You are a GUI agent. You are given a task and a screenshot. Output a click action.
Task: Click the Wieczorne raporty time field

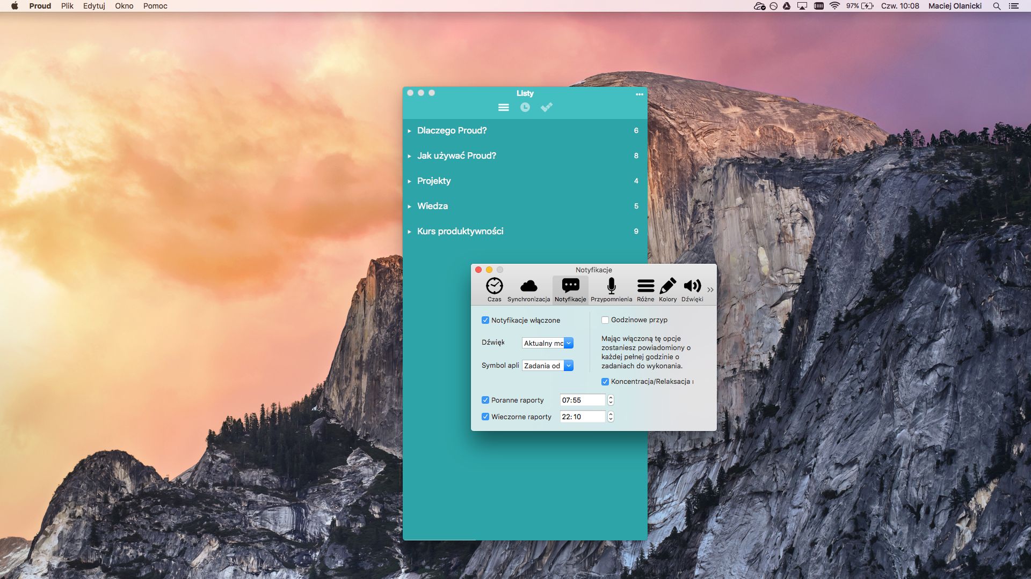coord(582,417)
